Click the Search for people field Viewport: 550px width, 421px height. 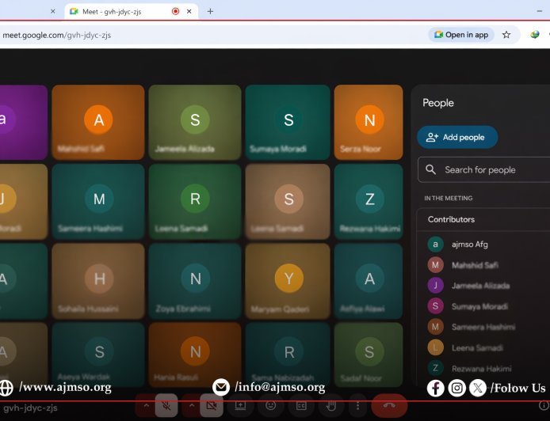click(491, 169)
